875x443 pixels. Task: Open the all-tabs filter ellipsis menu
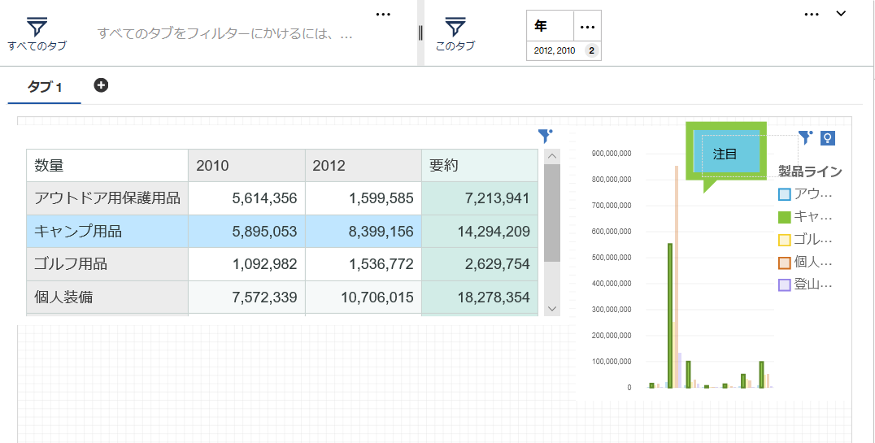coord(383,15)
